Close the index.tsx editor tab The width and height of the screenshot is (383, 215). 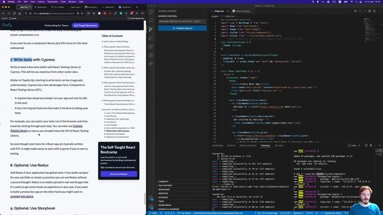(227, 11)
